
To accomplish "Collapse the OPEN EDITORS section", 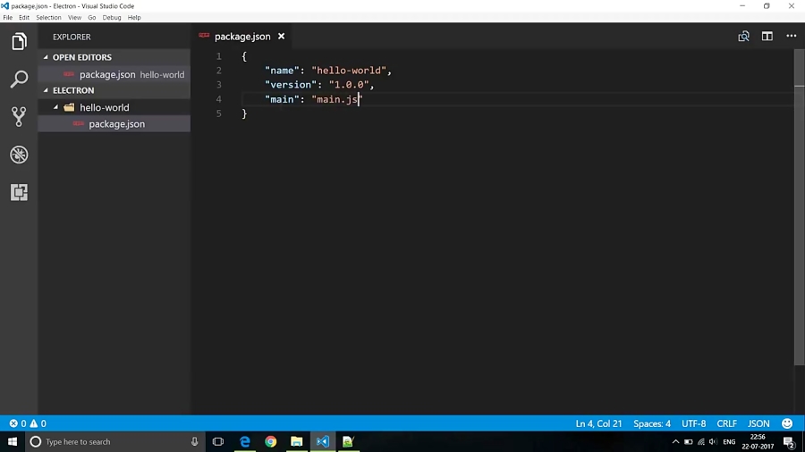I will (x=81, y=57).
